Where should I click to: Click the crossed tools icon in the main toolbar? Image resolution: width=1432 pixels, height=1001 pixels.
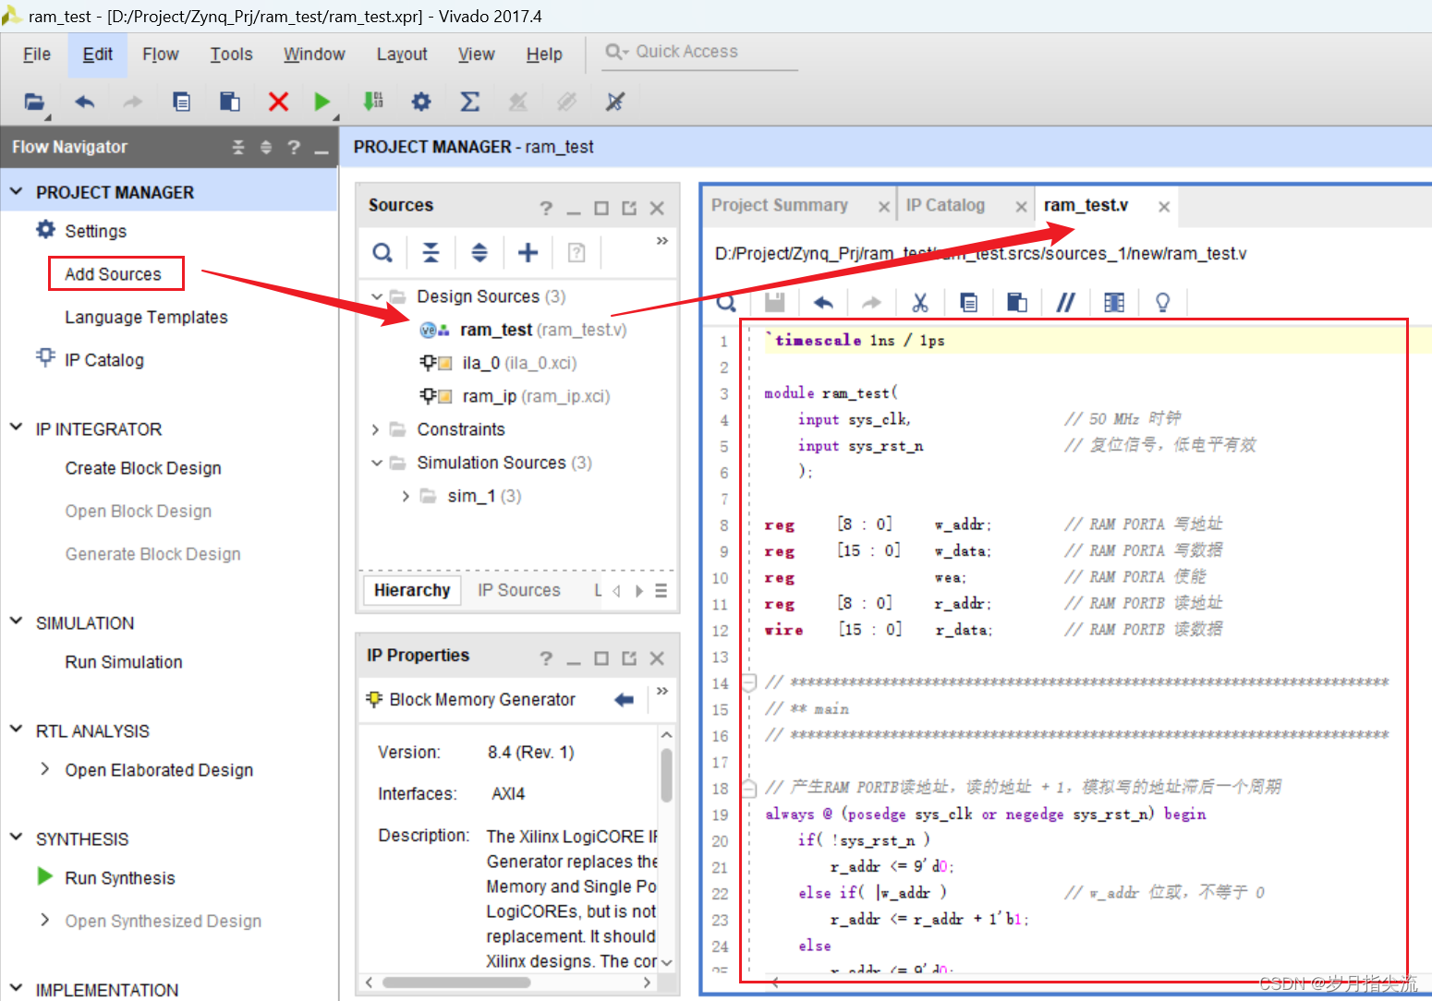pyautogui.click(x=615, y=102)
